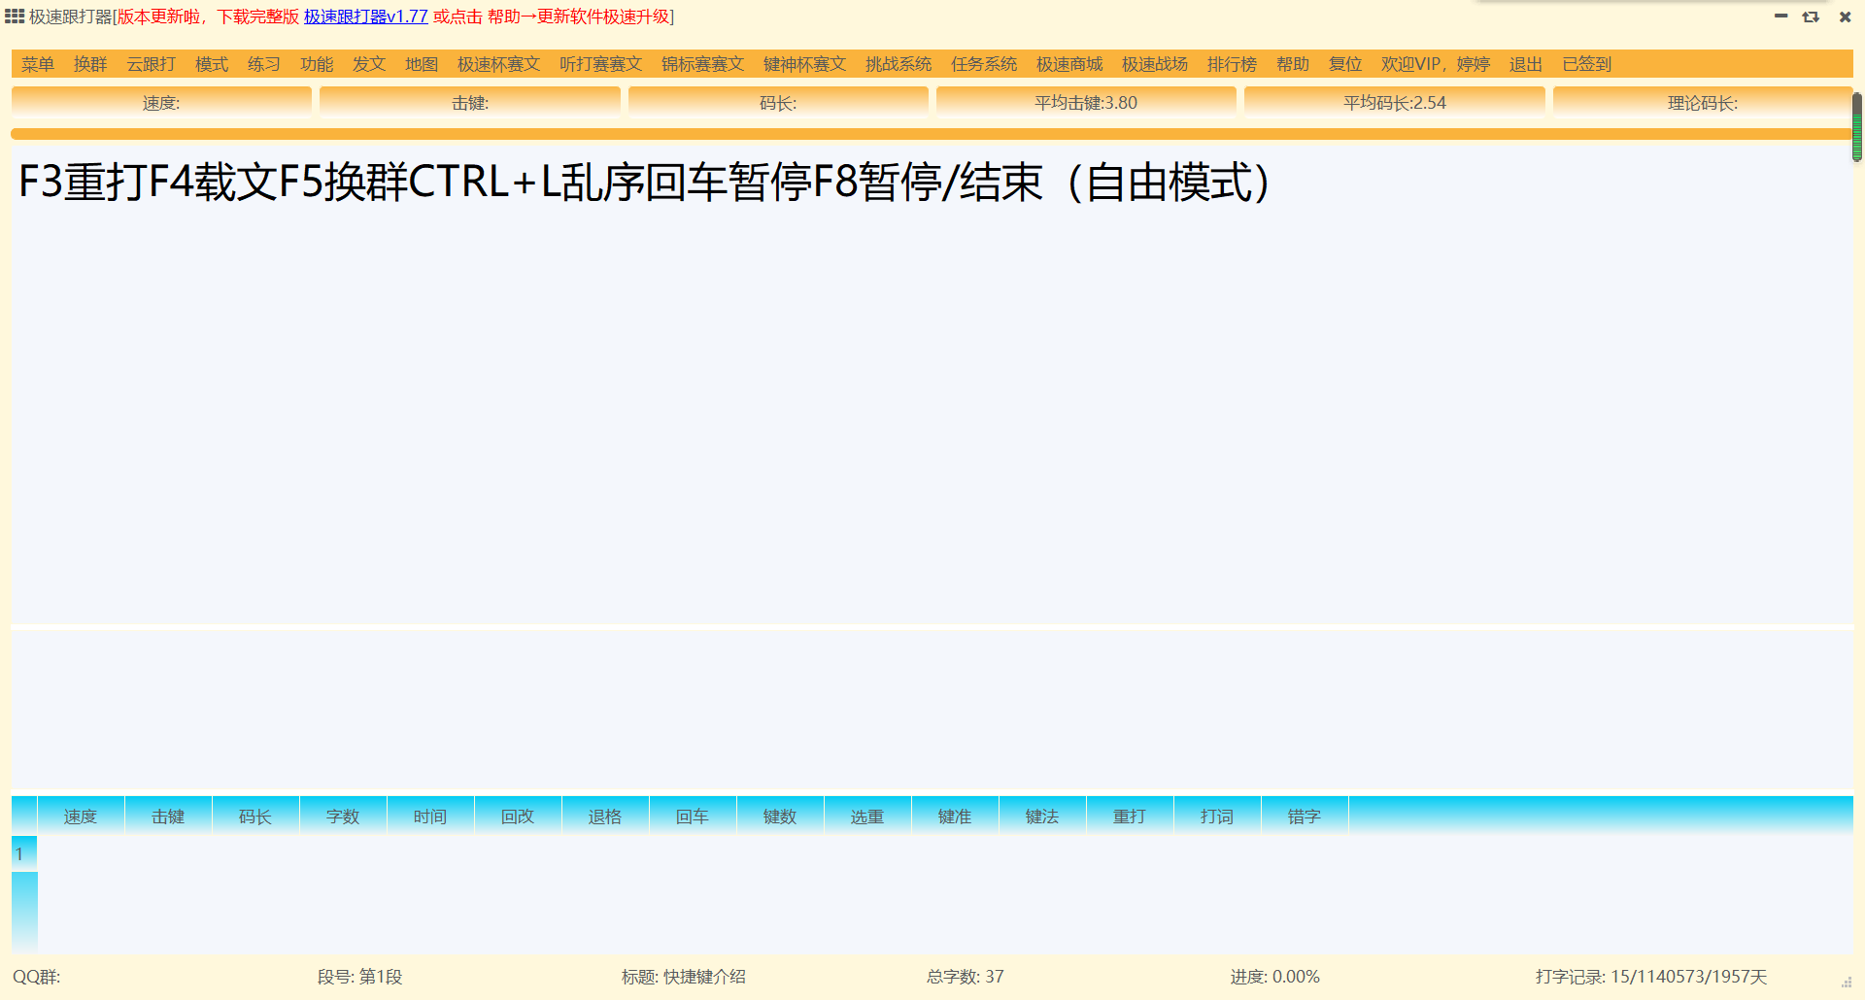The width and height of the screenshot is (1865, 1000).
Task: Click the 选重 column header
Action: tap(867, 817)
